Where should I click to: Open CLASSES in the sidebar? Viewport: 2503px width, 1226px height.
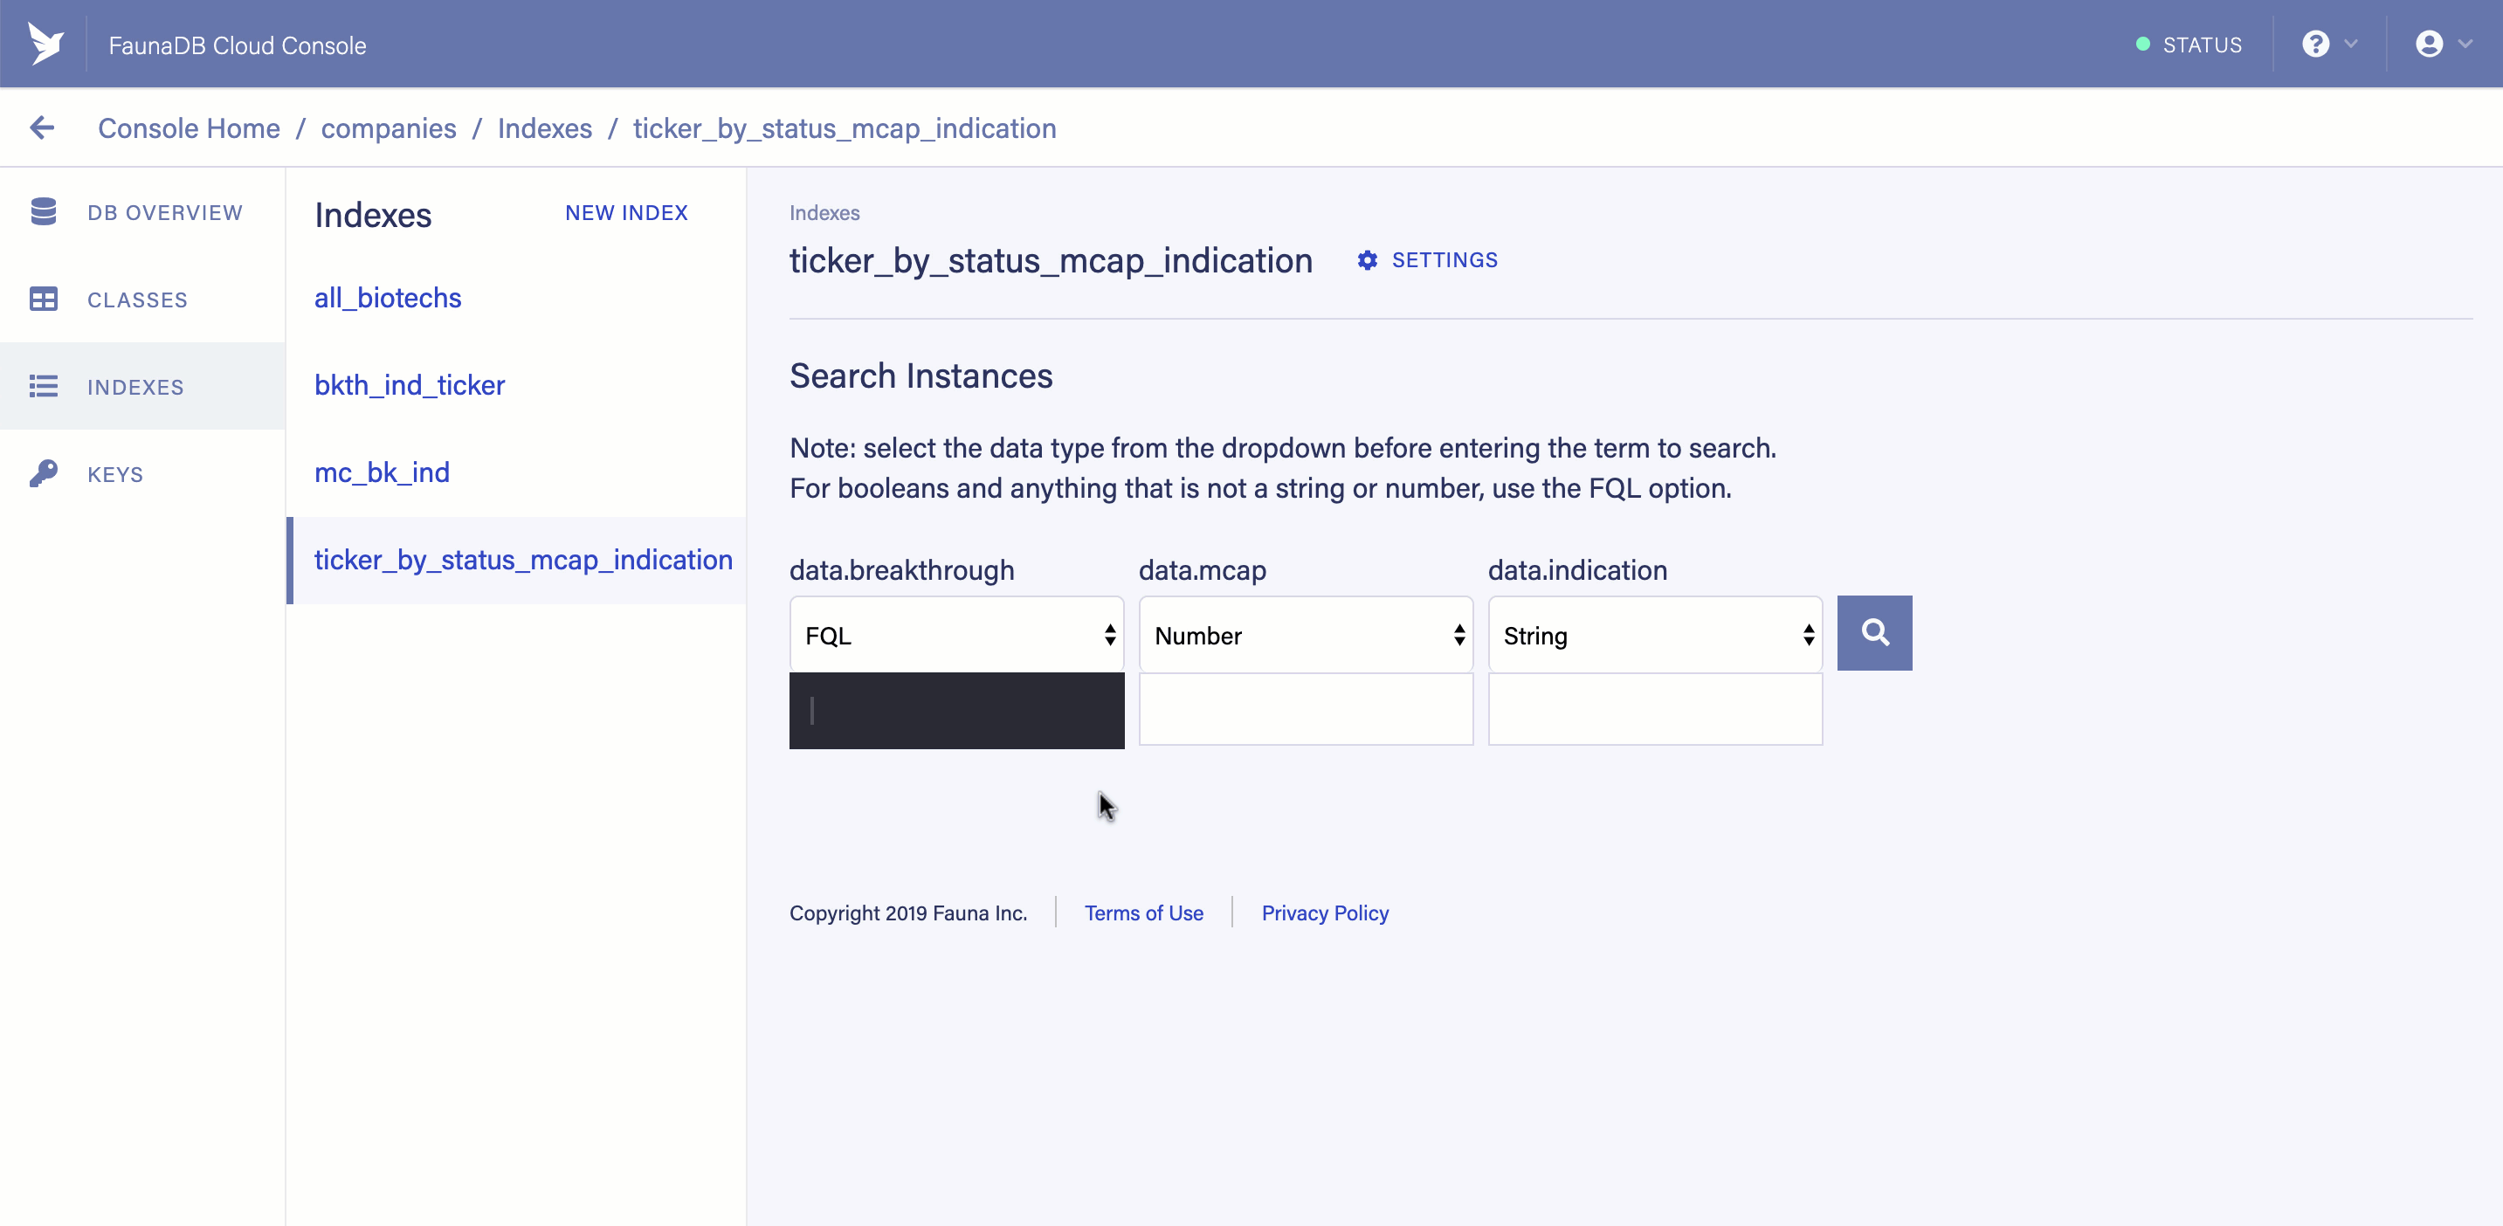(x=143, y=300)
